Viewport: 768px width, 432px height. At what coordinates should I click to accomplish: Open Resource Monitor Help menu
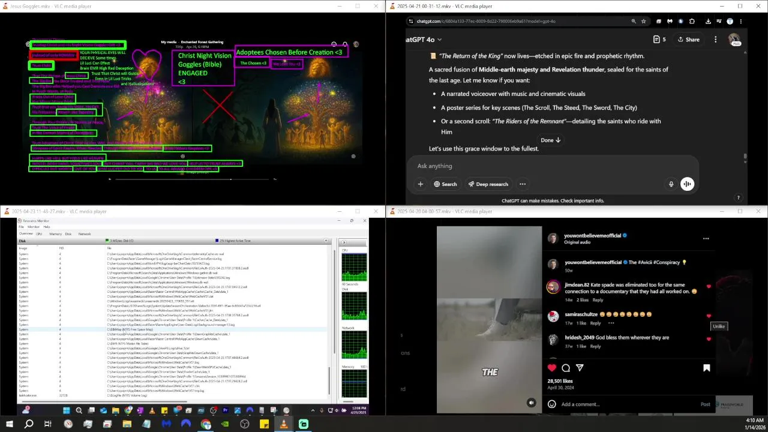click(46, 227)
